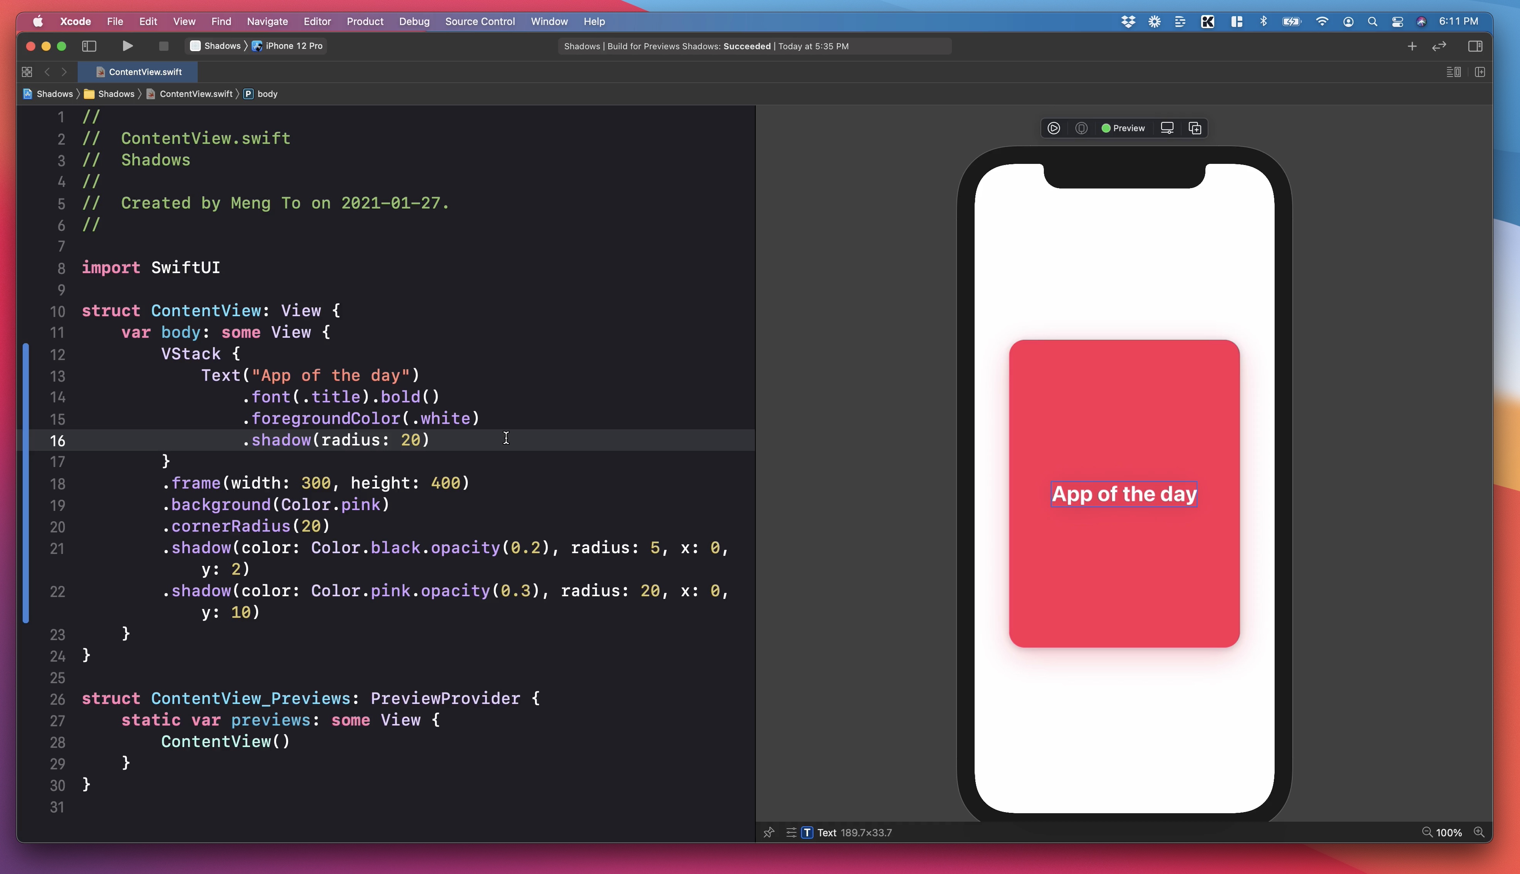Open the Library with the plus button
The height and width of the screenshot is (874, 1520).
tap(1412, 46)
